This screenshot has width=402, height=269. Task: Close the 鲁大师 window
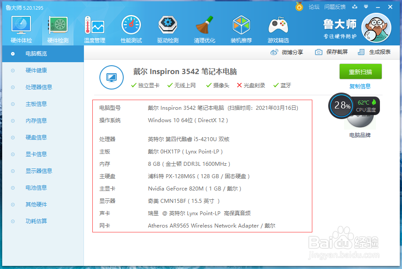click(390, 7)
